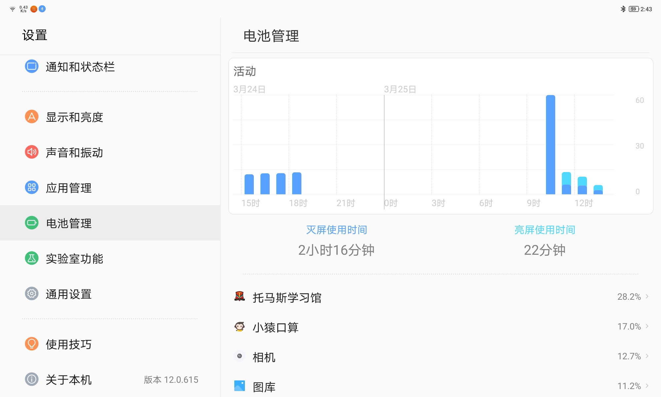Click the Bluetooth icon in the status bar
The width and height of the screenshot is (661, 397).
click(x=623, y=9)
